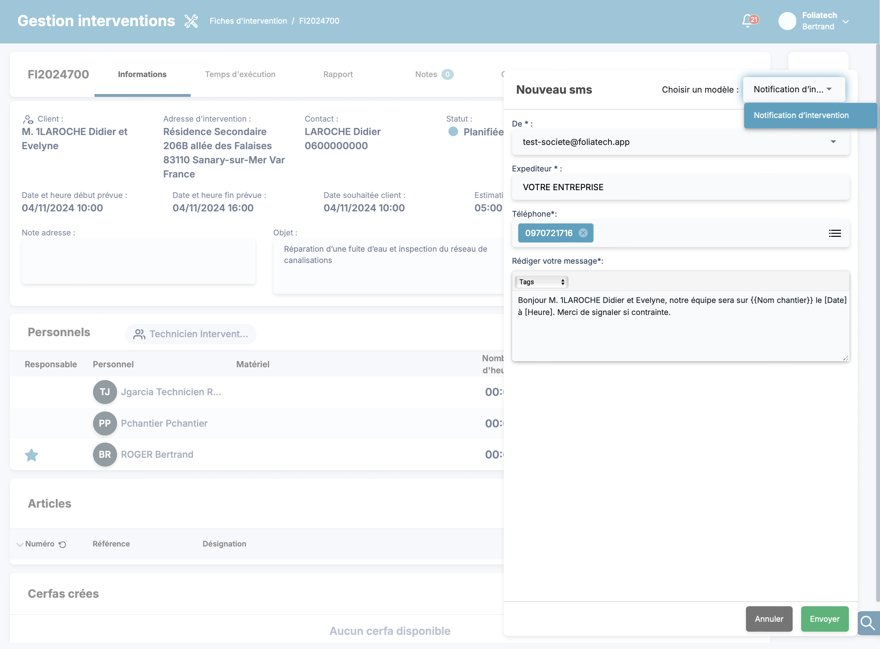
Task: Click the wrench and screwdriver tools icon
Action: click(x=191, y=21)
